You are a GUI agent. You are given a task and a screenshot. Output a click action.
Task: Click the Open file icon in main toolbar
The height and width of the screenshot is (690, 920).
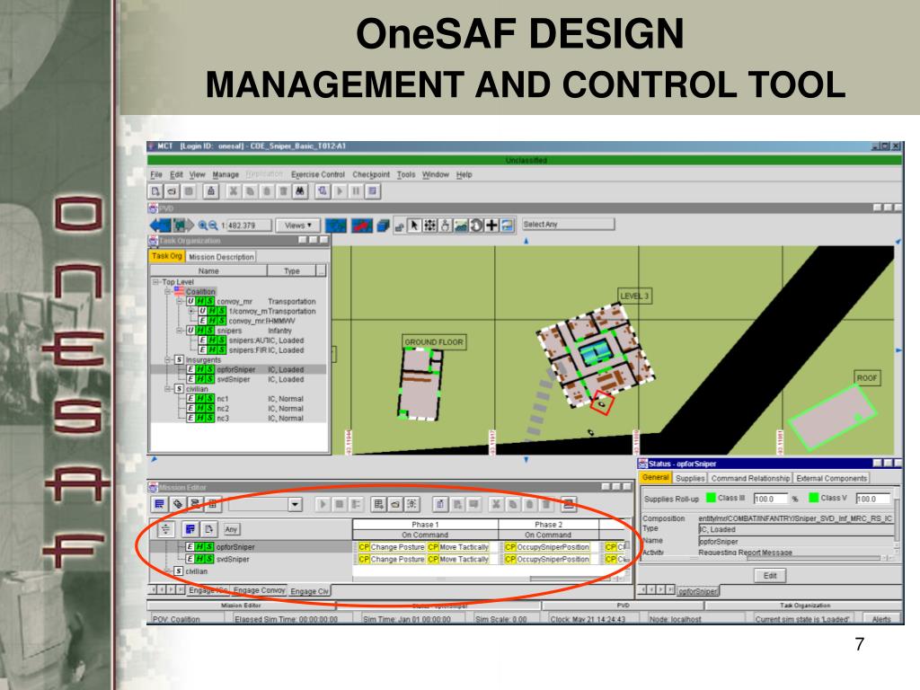coord(172,191)
